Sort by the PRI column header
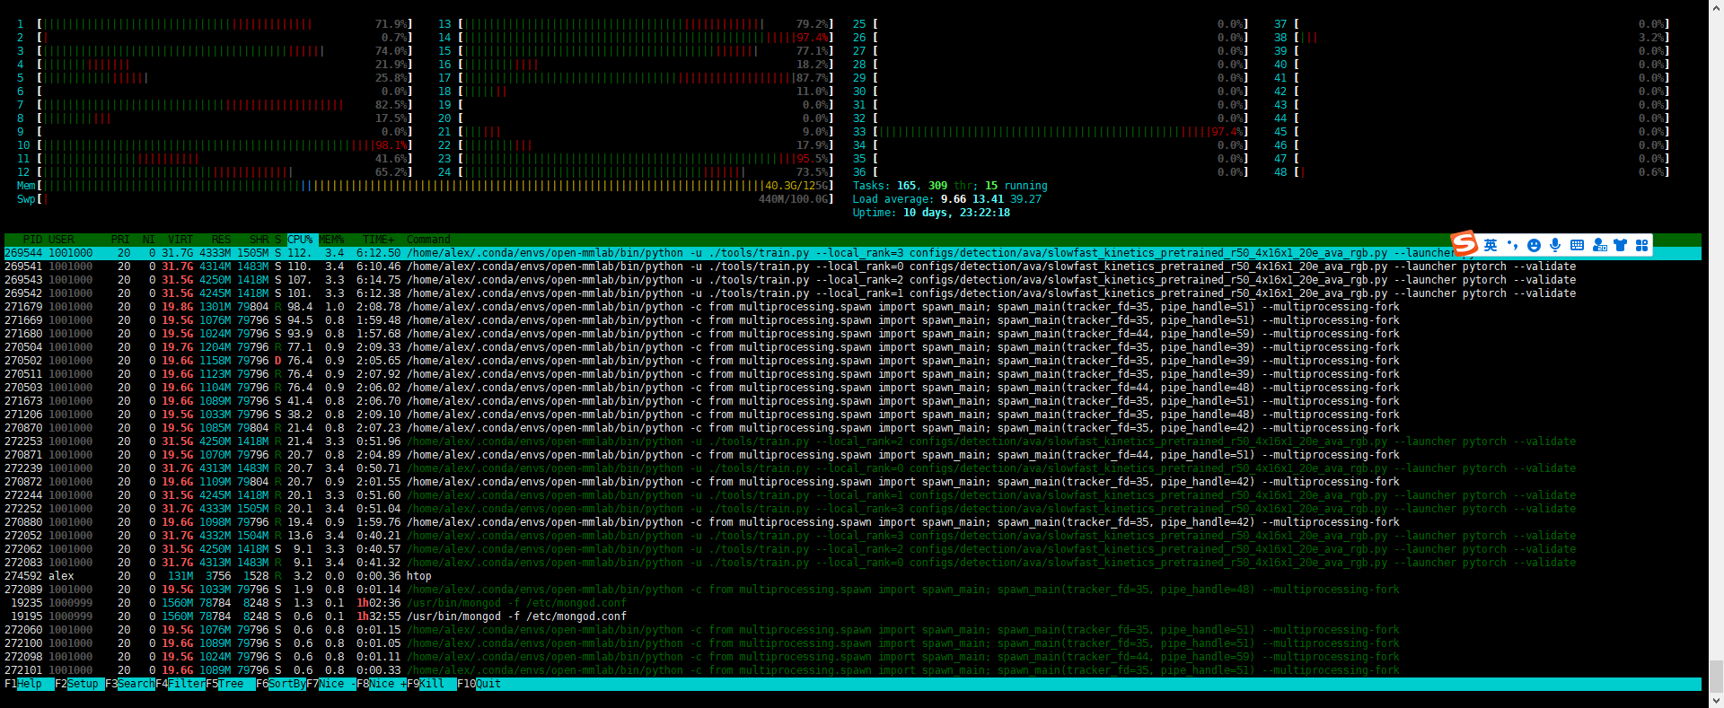 coord(120,240)
